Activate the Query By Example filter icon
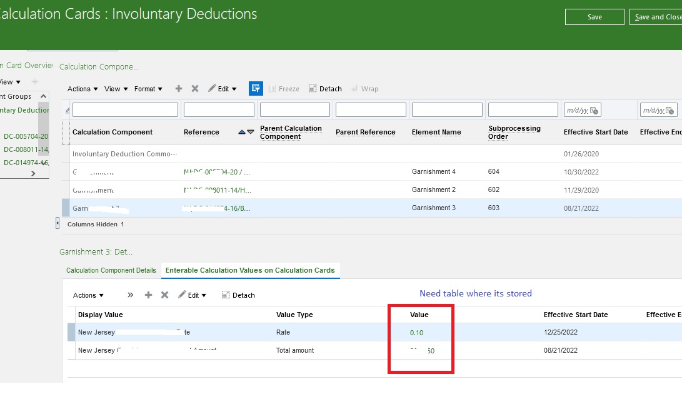Viewport: 682px width, 404px height. [x=256, y=88]
